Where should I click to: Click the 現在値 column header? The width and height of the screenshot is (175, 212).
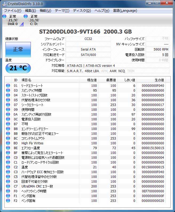tap(89, 80)
